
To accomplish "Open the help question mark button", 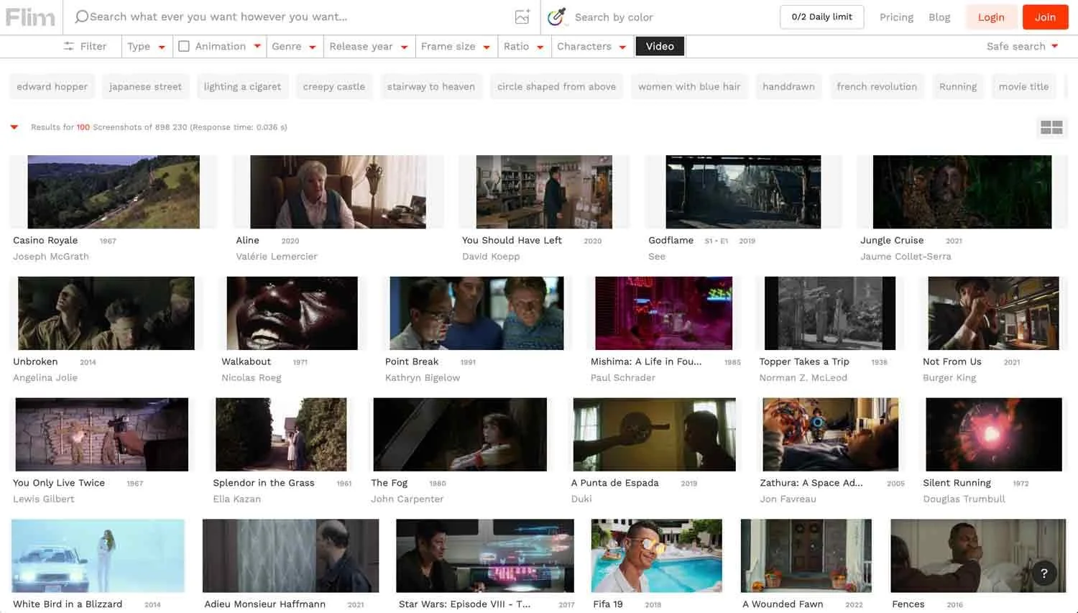I will click(x=1044, y=573).
